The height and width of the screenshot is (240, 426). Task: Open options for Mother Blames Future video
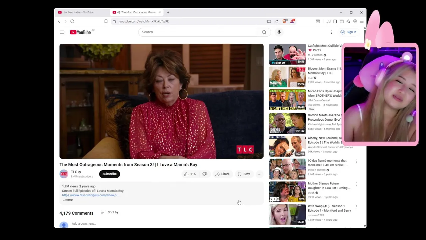[356, 184]
